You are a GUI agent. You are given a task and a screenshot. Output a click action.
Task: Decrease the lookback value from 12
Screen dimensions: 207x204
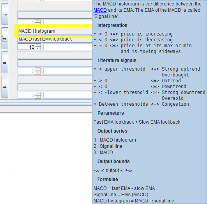[x=38, y=48]
